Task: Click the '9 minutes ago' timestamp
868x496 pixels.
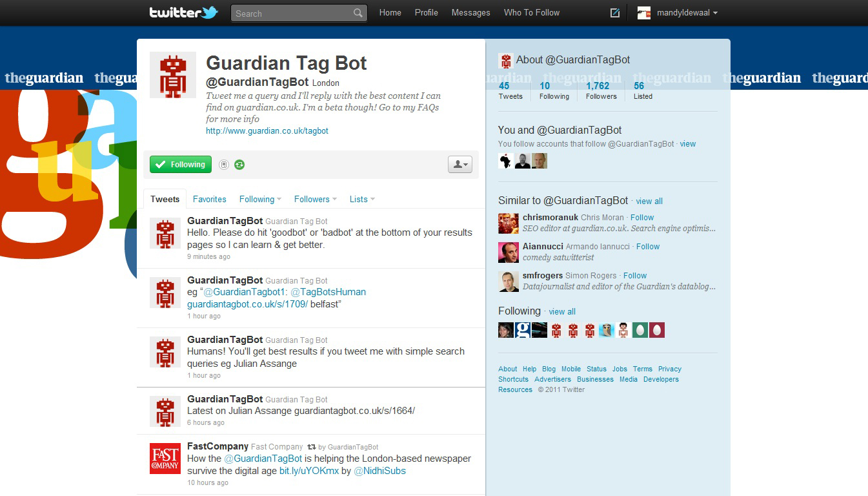Action: 208,257
